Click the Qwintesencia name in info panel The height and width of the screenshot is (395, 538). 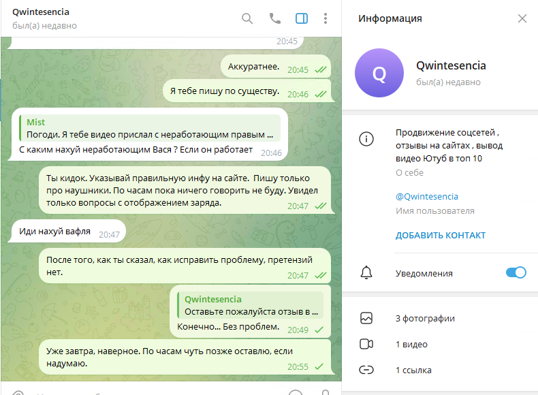tap(451, 65)
